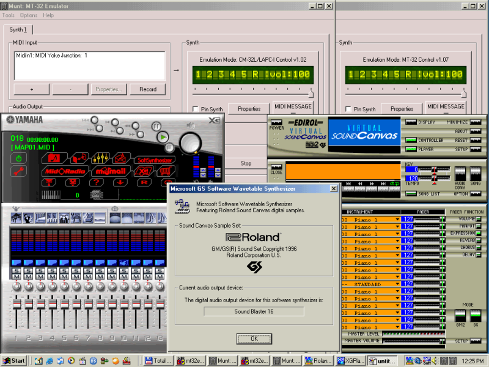This screenshot has width=489, height=367.
Task: Click channel 3 volume fader handle
Action: [40, 303]
